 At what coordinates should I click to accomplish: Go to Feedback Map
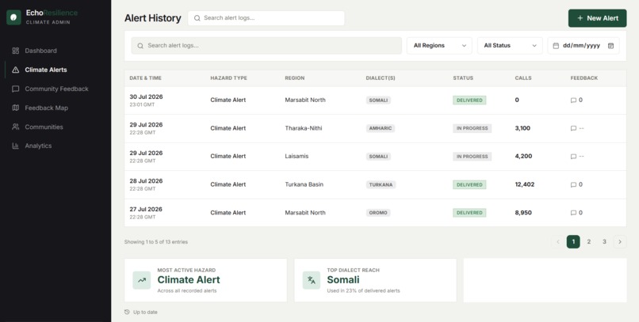46,108
